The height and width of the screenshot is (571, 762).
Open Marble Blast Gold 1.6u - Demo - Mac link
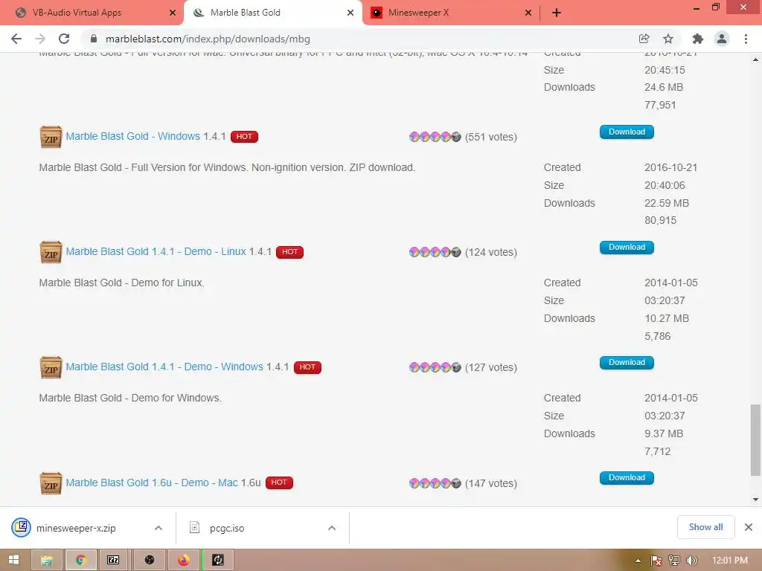(x=152, y=483)
